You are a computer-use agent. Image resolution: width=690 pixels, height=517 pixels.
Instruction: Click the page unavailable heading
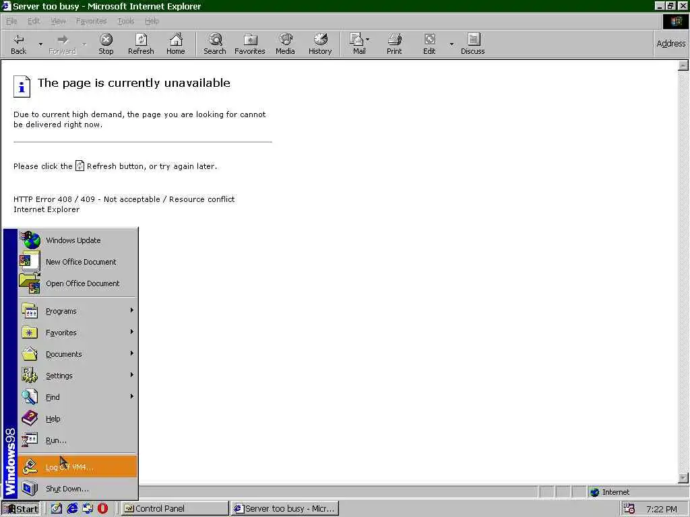click(x=134, y=83)
